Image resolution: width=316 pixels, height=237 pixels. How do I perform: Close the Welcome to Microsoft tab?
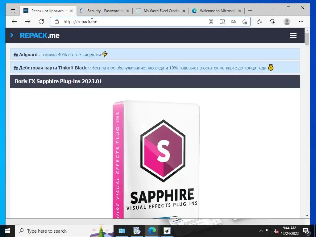[x=239, y=11]
